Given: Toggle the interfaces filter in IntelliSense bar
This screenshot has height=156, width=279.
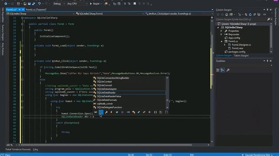Looking at the screenshot, I should pos(128,112).
